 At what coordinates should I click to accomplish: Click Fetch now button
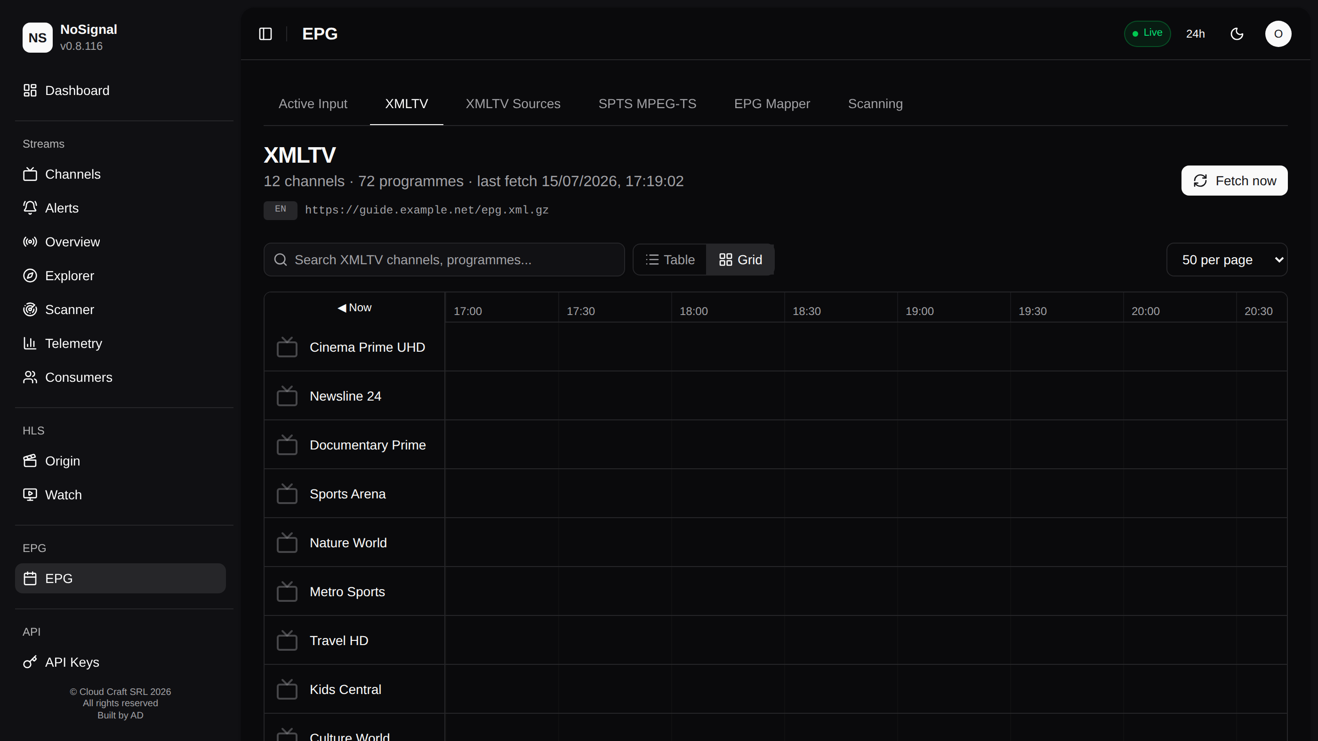(x=1234, y=181)
